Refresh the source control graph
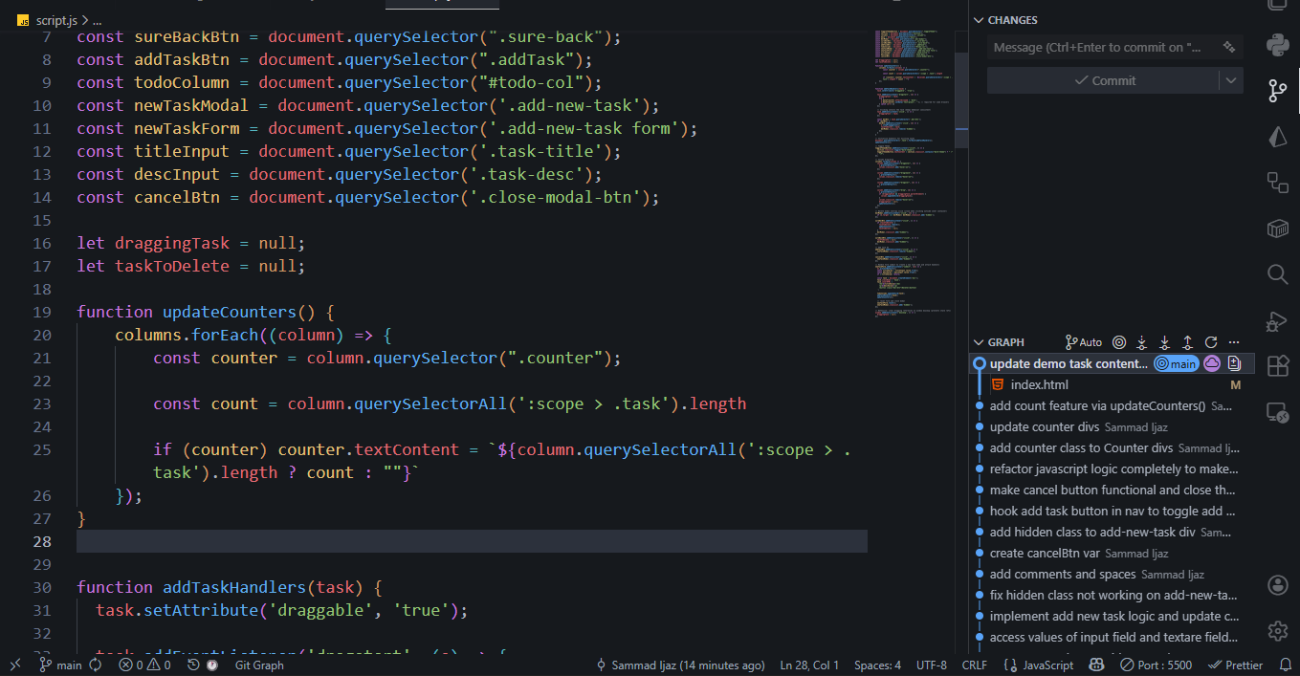This screenshot has width=1300, height=676. point(1210,342)
